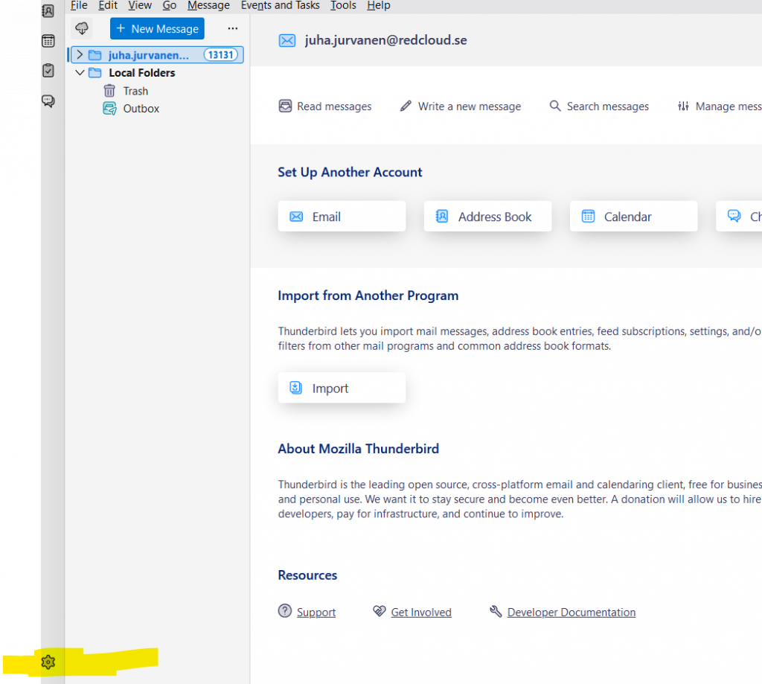Click the 13131 unread count badge

click(x=220, y=54)
